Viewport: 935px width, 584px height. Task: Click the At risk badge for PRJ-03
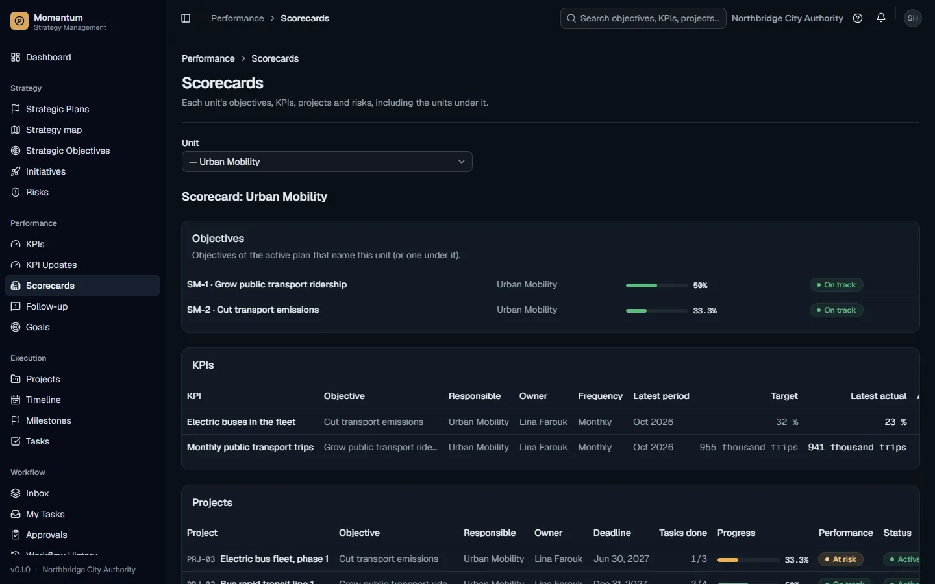pyautogui.click(x=841, y=559)
